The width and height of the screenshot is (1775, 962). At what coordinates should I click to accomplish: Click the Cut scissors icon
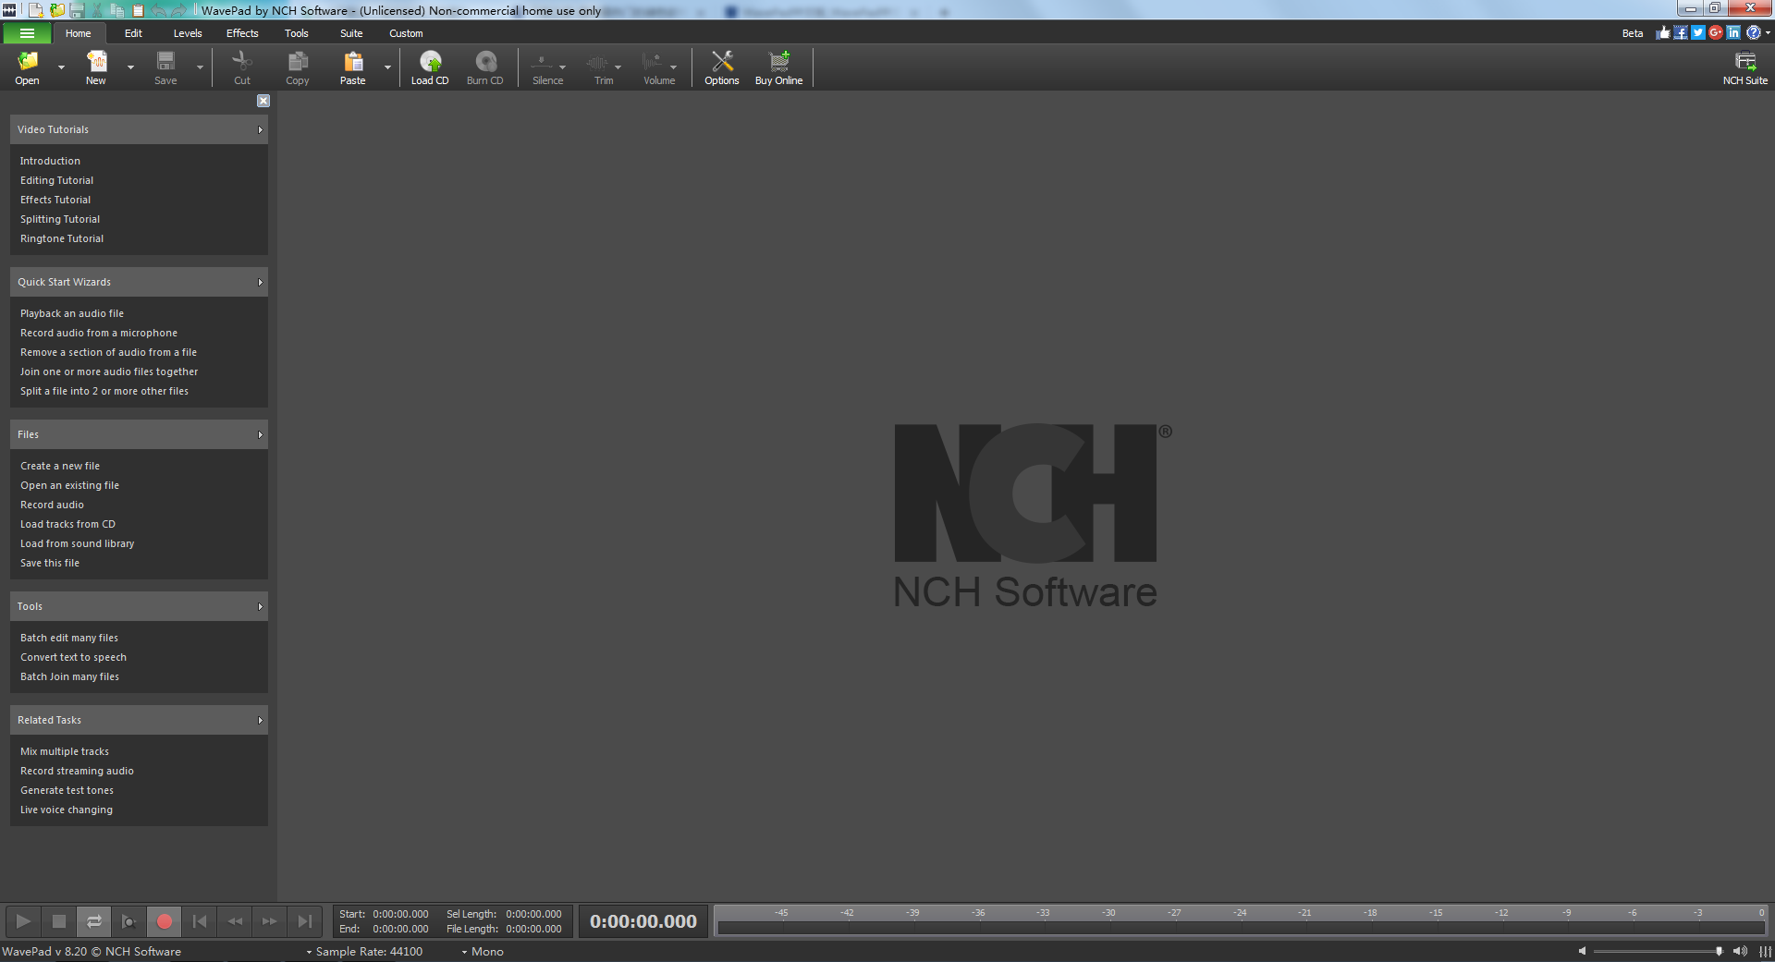click(x=242, y=62)
